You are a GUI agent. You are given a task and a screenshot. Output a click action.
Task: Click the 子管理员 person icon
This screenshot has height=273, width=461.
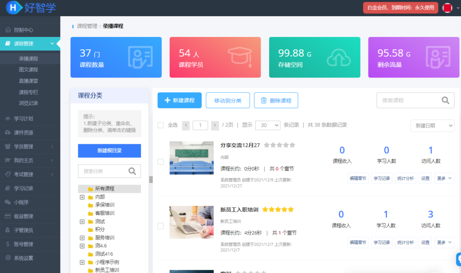(8, 230)
